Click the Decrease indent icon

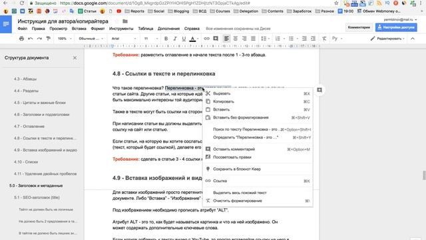click(304, 39)
